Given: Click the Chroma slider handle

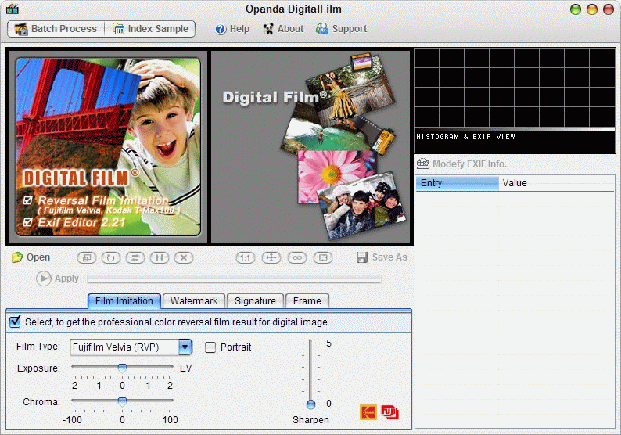Looking at the screenshot, I should (x=122, y=401).
